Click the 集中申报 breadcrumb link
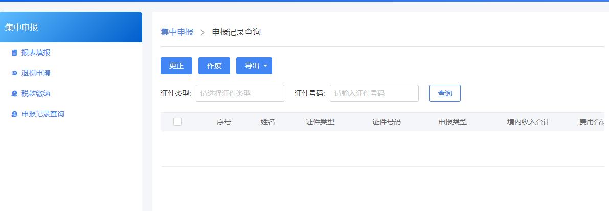This screenshot has width=609, height=211. pyautogui.click(x=177, y=32)
